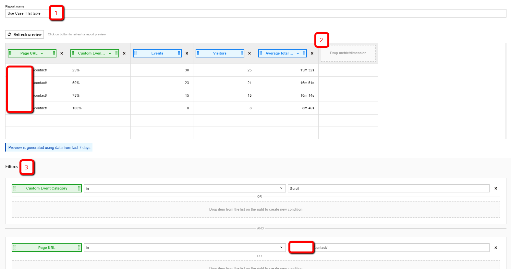Screen dimensions: 511x269
Task: Click the Refresh preview button
Action: [25, 34]
